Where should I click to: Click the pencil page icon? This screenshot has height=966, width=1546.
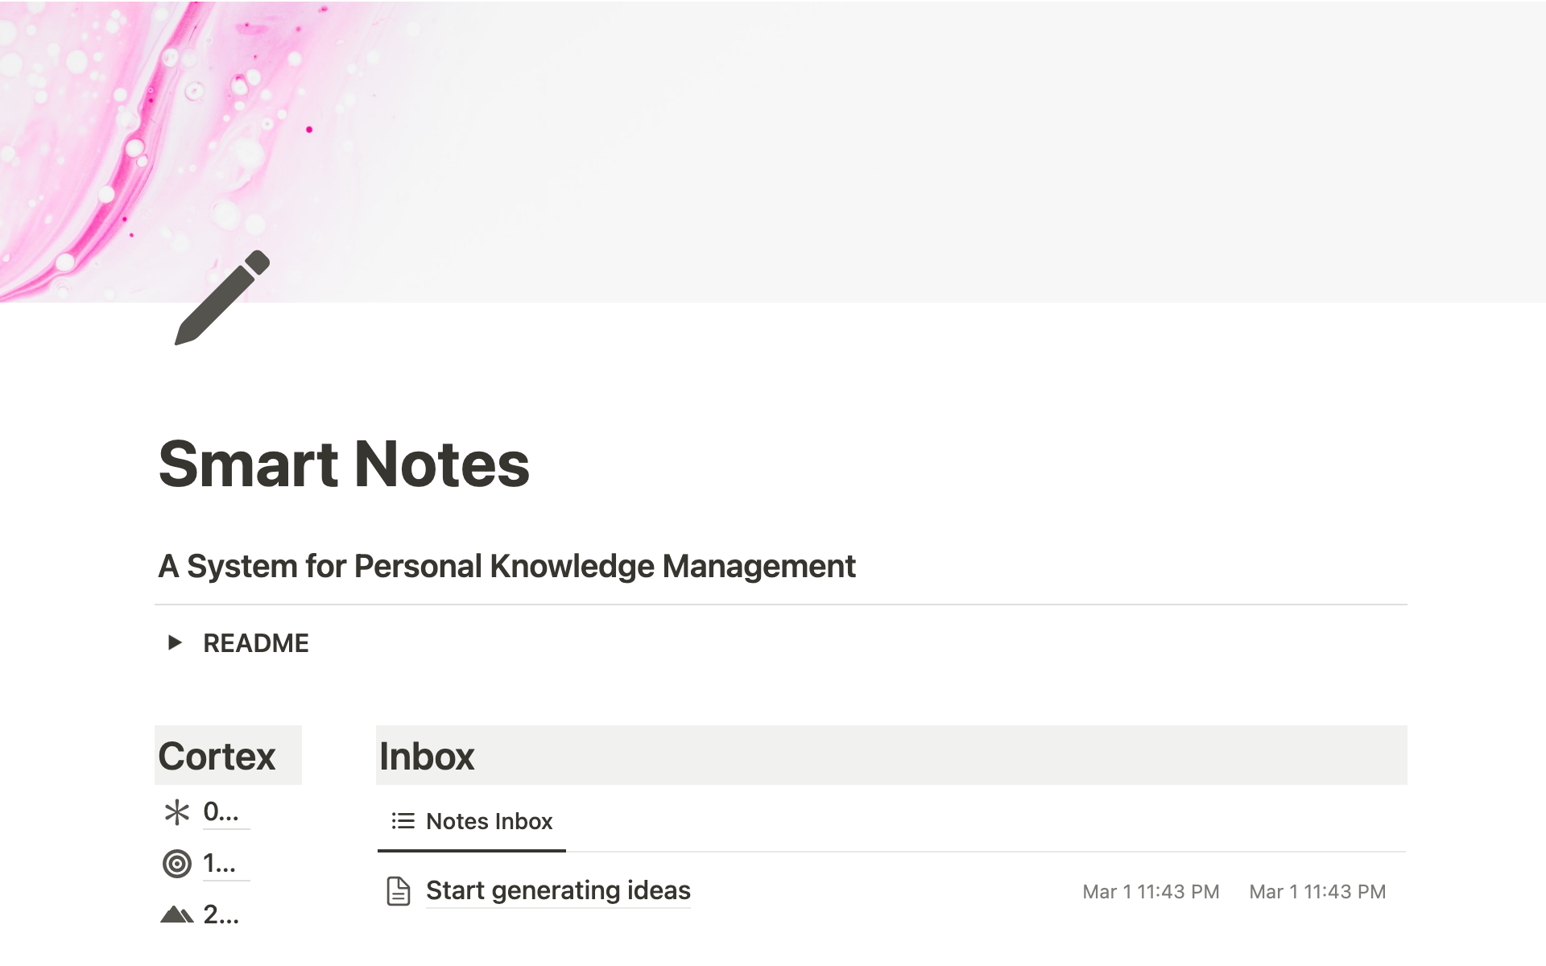pyautogui.click(x=221, y=298)
